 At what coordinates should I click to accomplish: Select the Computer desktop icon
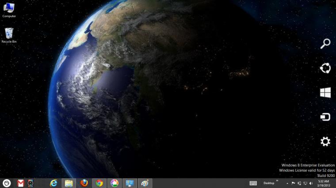point(9,10)
